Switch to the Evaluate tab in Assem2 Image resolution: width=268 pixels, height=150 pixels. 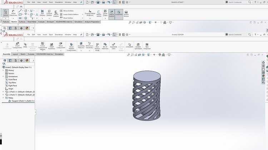coord(31,54)
